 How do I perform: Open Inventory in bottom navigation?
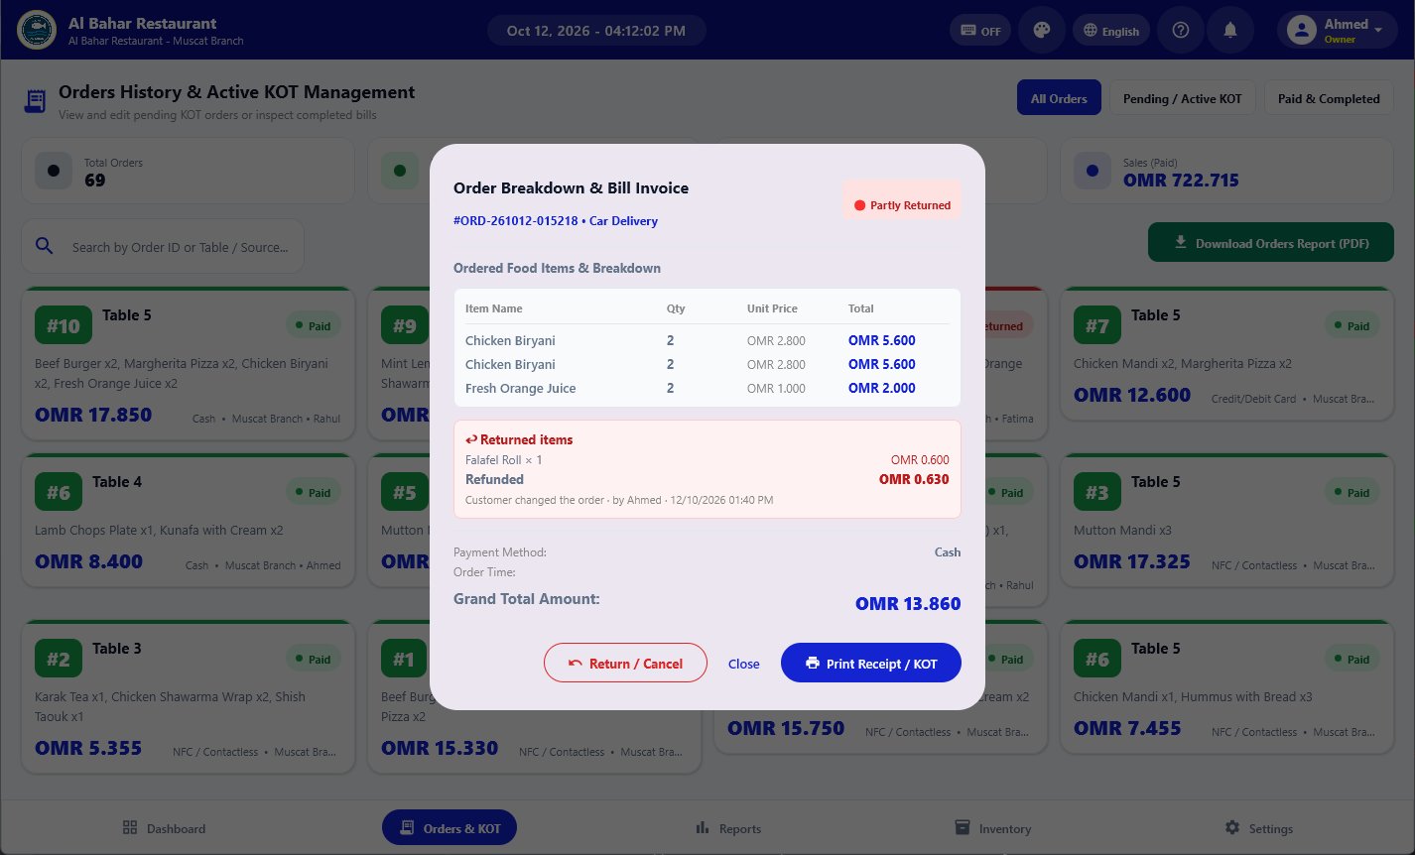point(992,828)
